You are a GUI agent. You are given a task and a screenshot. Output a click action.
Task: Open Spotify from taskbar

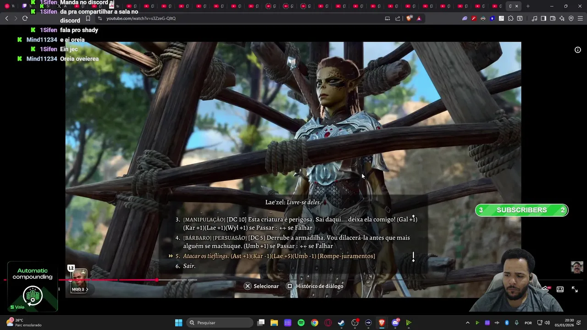(301, 323)
